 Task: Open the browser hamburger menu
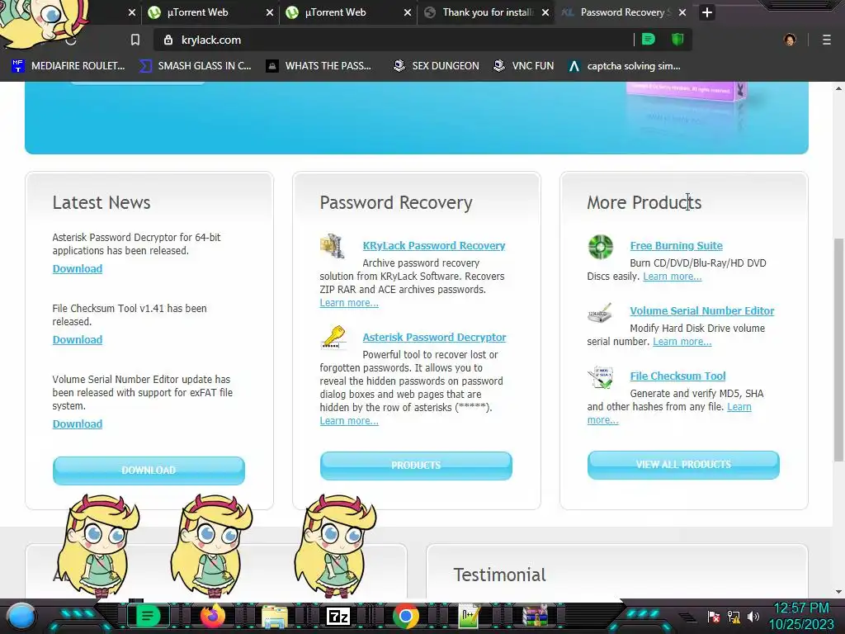point(827,40)
